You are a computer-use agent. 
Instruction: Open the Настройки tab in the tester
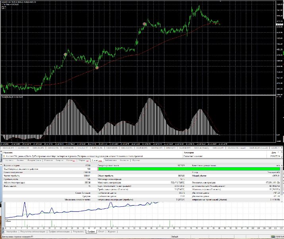[x=12, y=232]
